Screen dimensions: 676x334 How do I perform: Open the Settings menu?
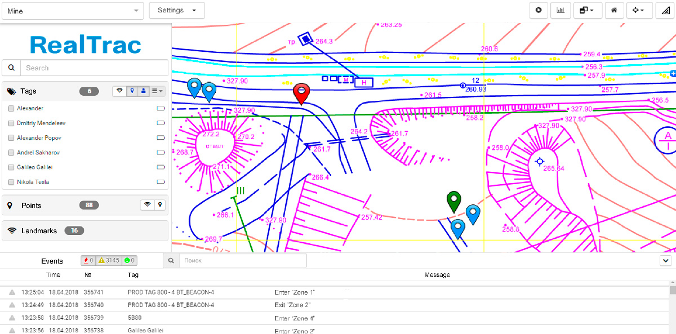176,11
